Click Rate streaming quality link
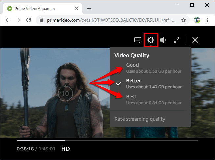This screenshot has width=215, height=160. 140,119
